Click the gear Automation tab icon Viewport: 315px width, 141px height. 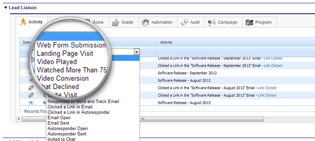(x=145, y=22)
